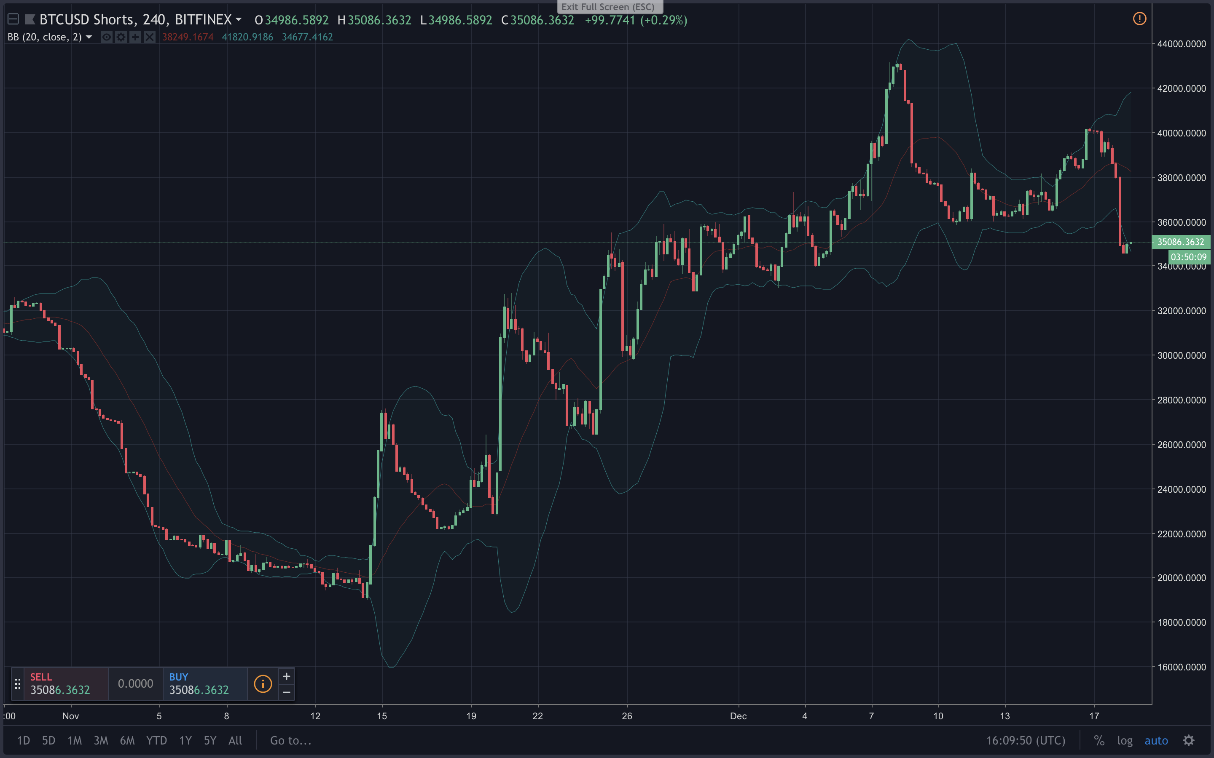
Task: Click the 0.0000 quantity field in trade panel
Action: tap(135, 683)
